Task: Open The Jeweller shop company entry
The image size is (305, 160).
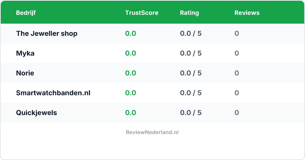Action: pyautogui.click(x=47, y=34)
